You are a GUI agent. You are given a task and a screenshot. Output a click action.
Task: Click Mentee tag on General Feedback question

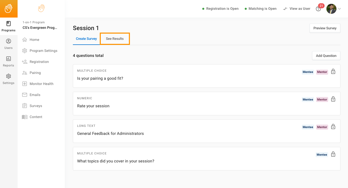[308, 127]
